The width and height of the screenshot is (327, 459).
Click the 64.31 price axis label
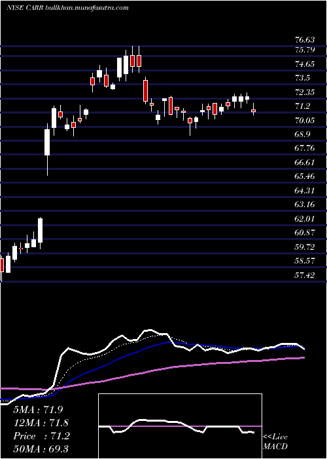(305, 191)
